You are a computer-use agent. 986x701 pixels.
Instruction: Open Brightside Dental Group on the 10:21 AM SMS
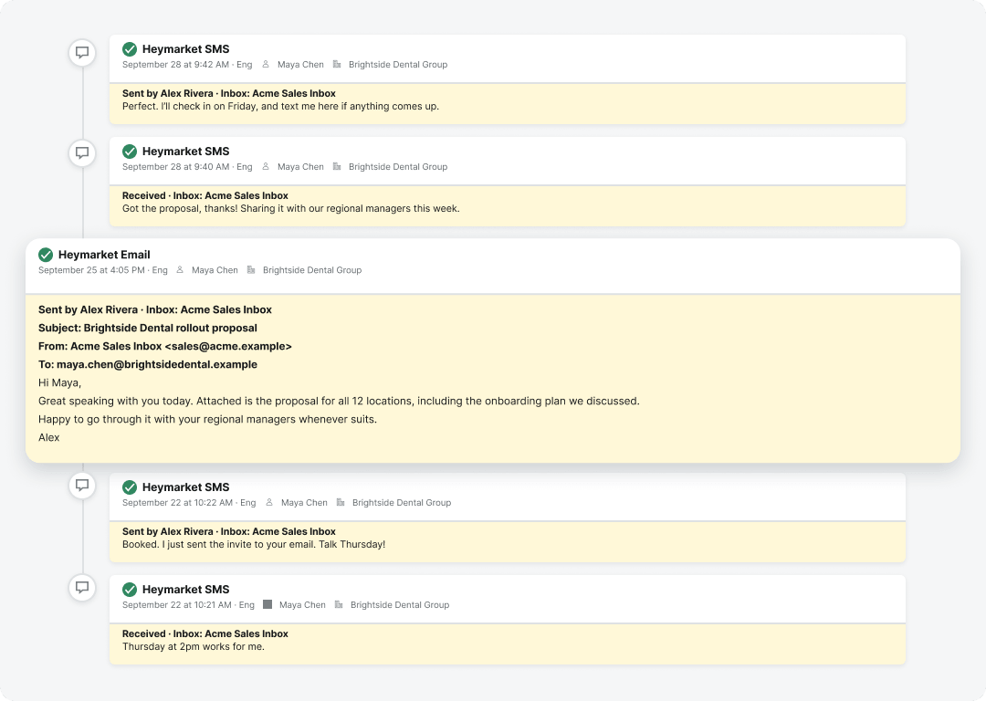click(x=400, y=605)
